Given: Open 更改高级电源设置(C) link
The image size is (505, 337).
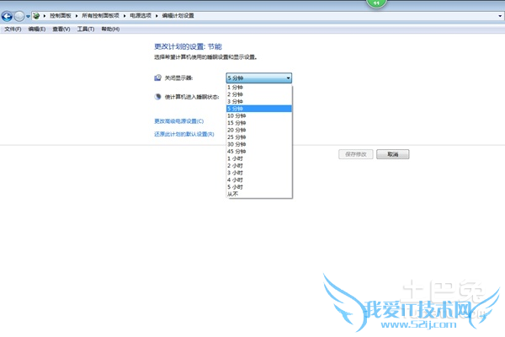Looking at the screenshot, I should (x=178, y=121).
